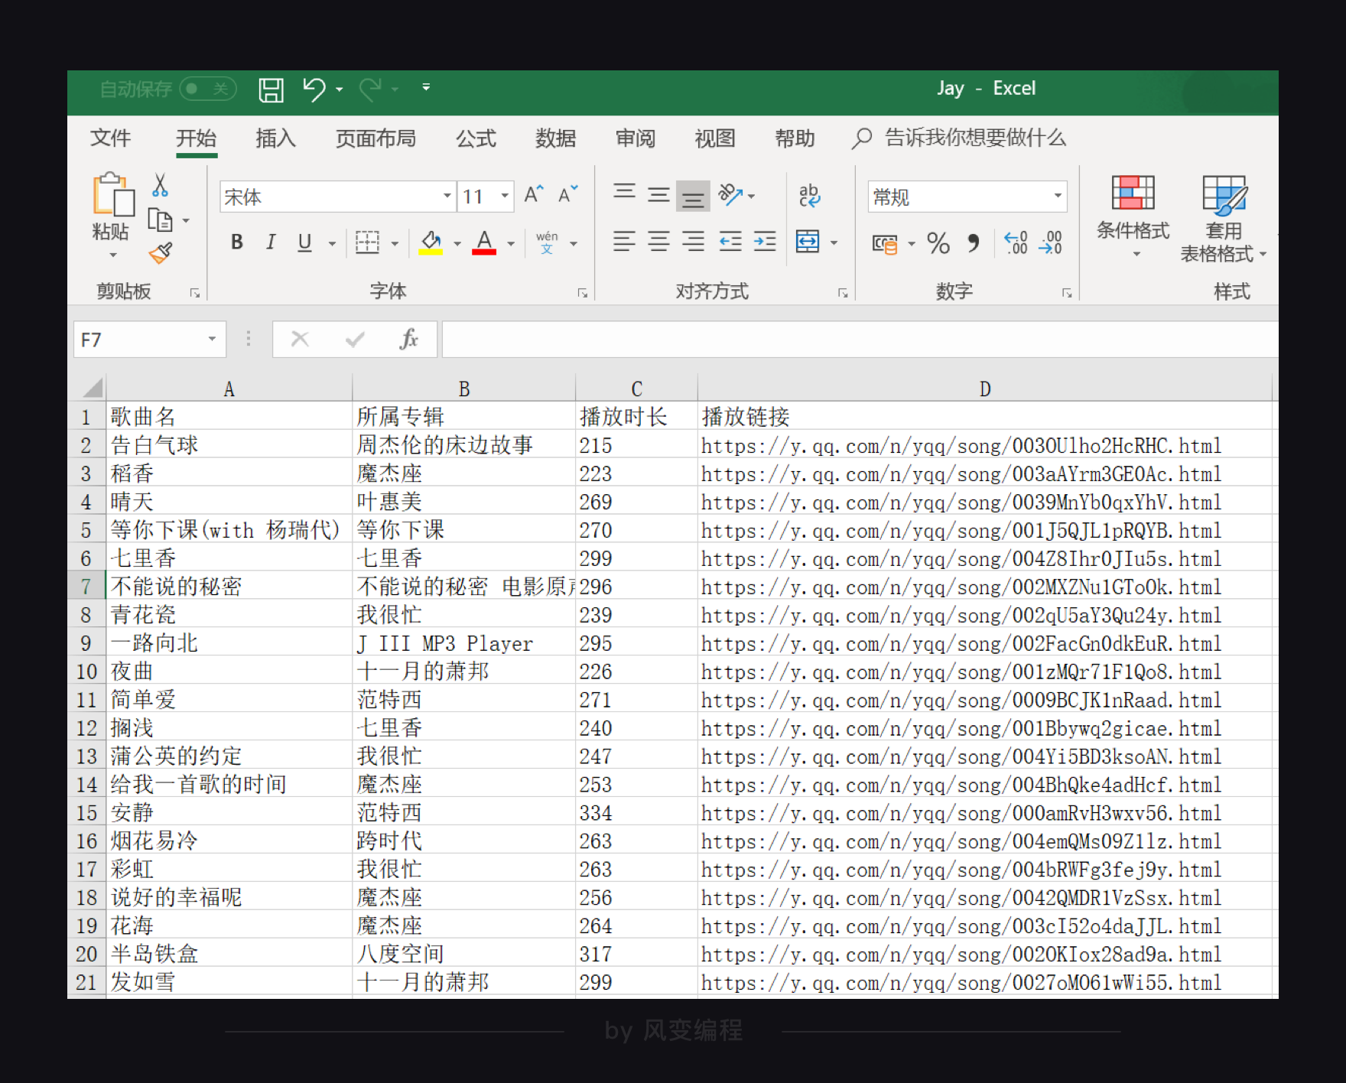Click the increase indent icon

[765, 242]
